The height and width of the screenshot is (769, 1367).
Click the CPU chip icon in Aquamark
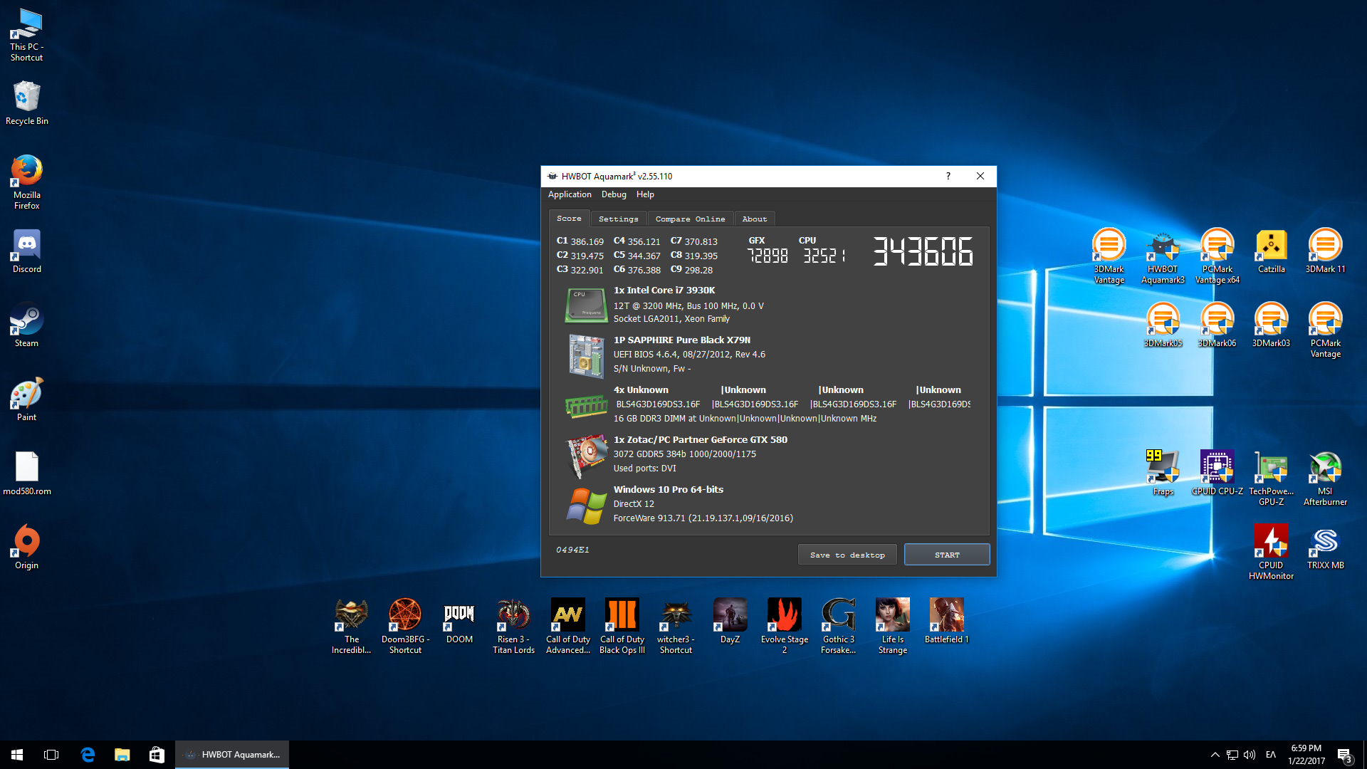click(585, 305)
